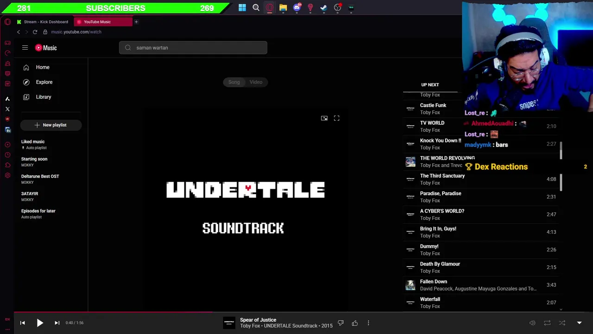Click the volume speaker icon
Viewport: 593px width, 334px height.
tap(532, 323)
